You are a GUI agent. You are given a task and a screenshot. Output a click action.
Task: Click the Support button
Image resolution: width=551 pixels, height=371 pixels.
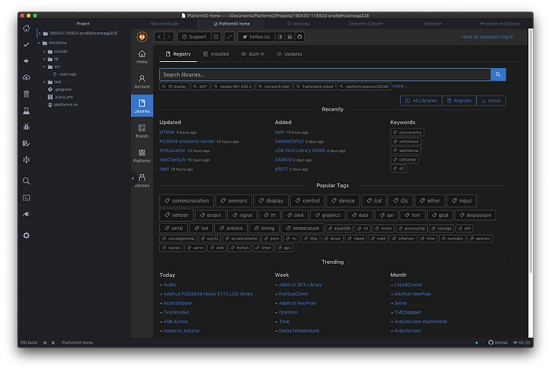[194, 37]
